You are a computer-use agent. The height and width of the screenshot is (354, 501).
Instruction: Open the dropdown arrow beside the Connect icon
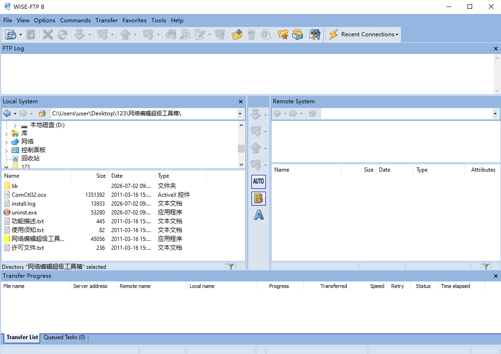pos(20,34)
